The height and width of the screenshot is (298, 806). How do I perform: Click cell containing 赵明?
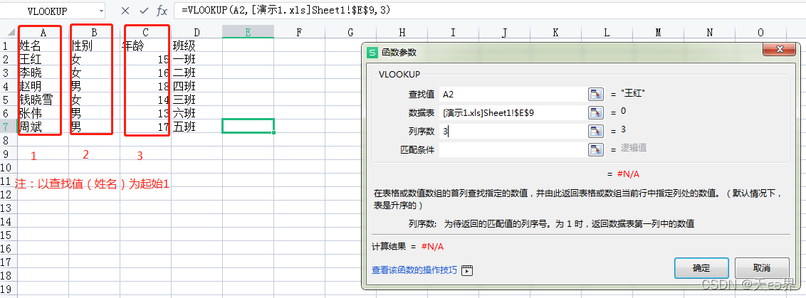tap(43, 86)
